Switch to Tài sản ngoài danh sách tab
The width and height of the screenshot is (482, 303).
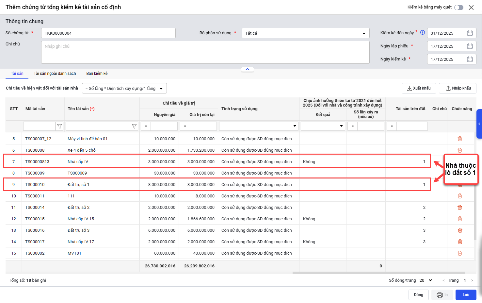coord(55,74)
